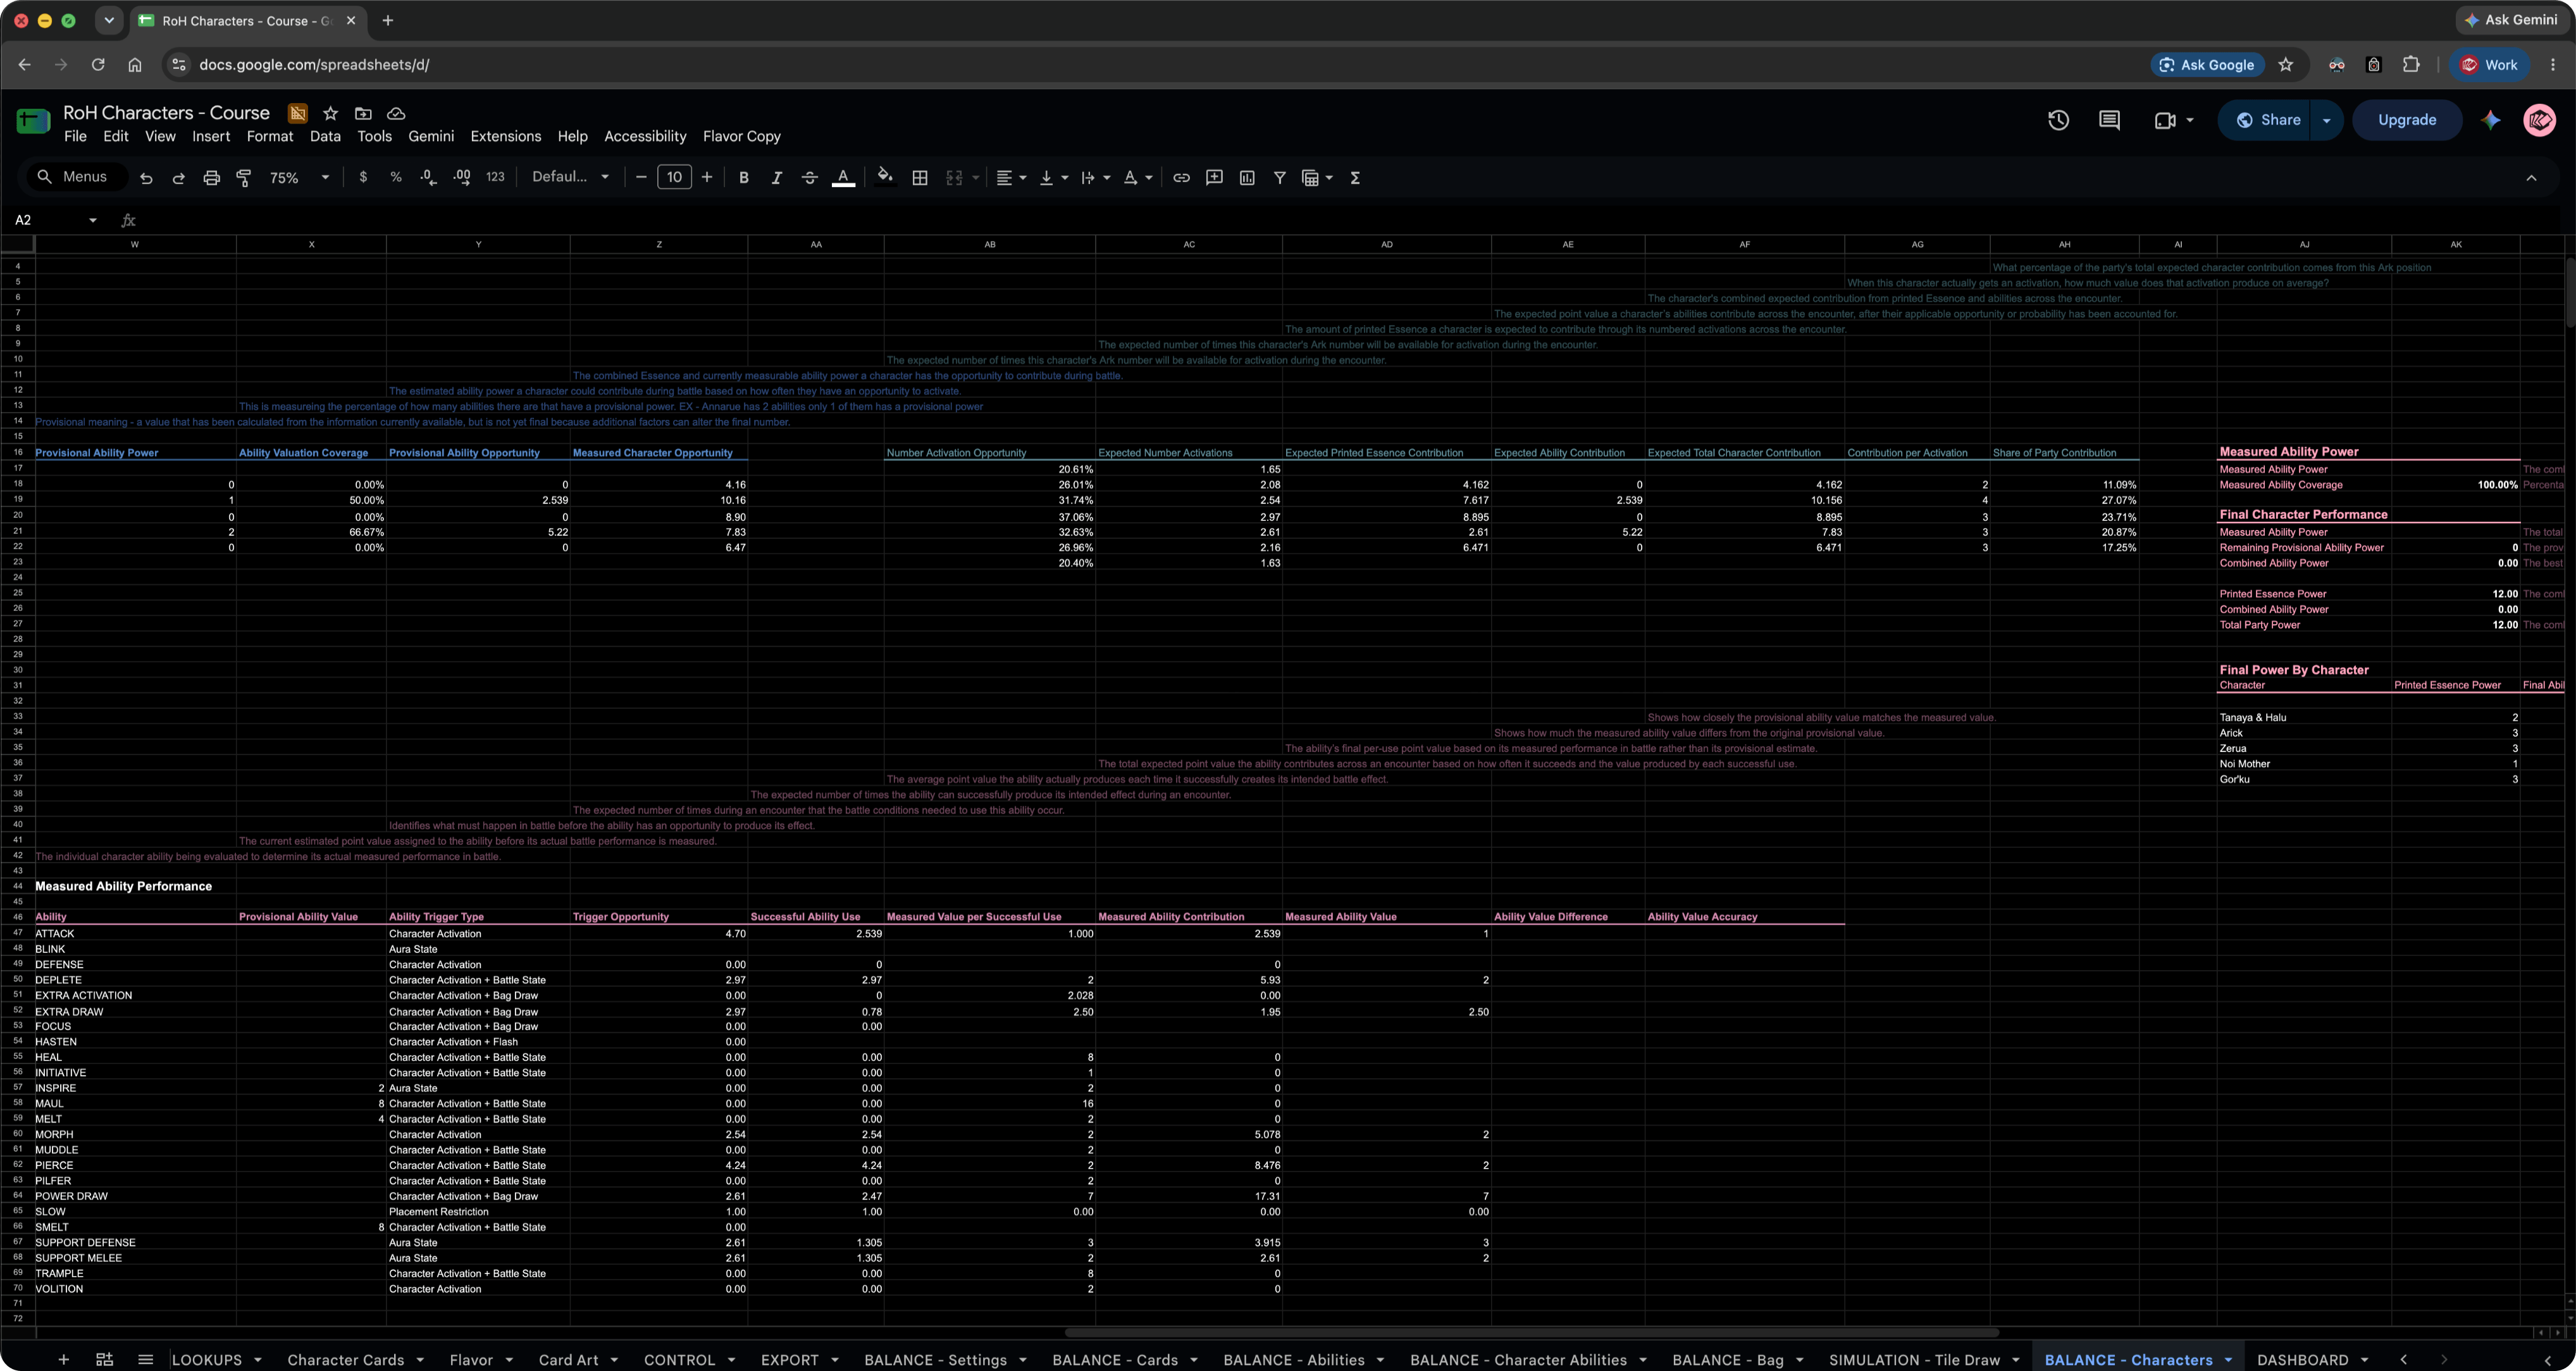Add a new sheet with plus
Viewport: 2576px width, 1371px height.
(x=63, y=1359)
